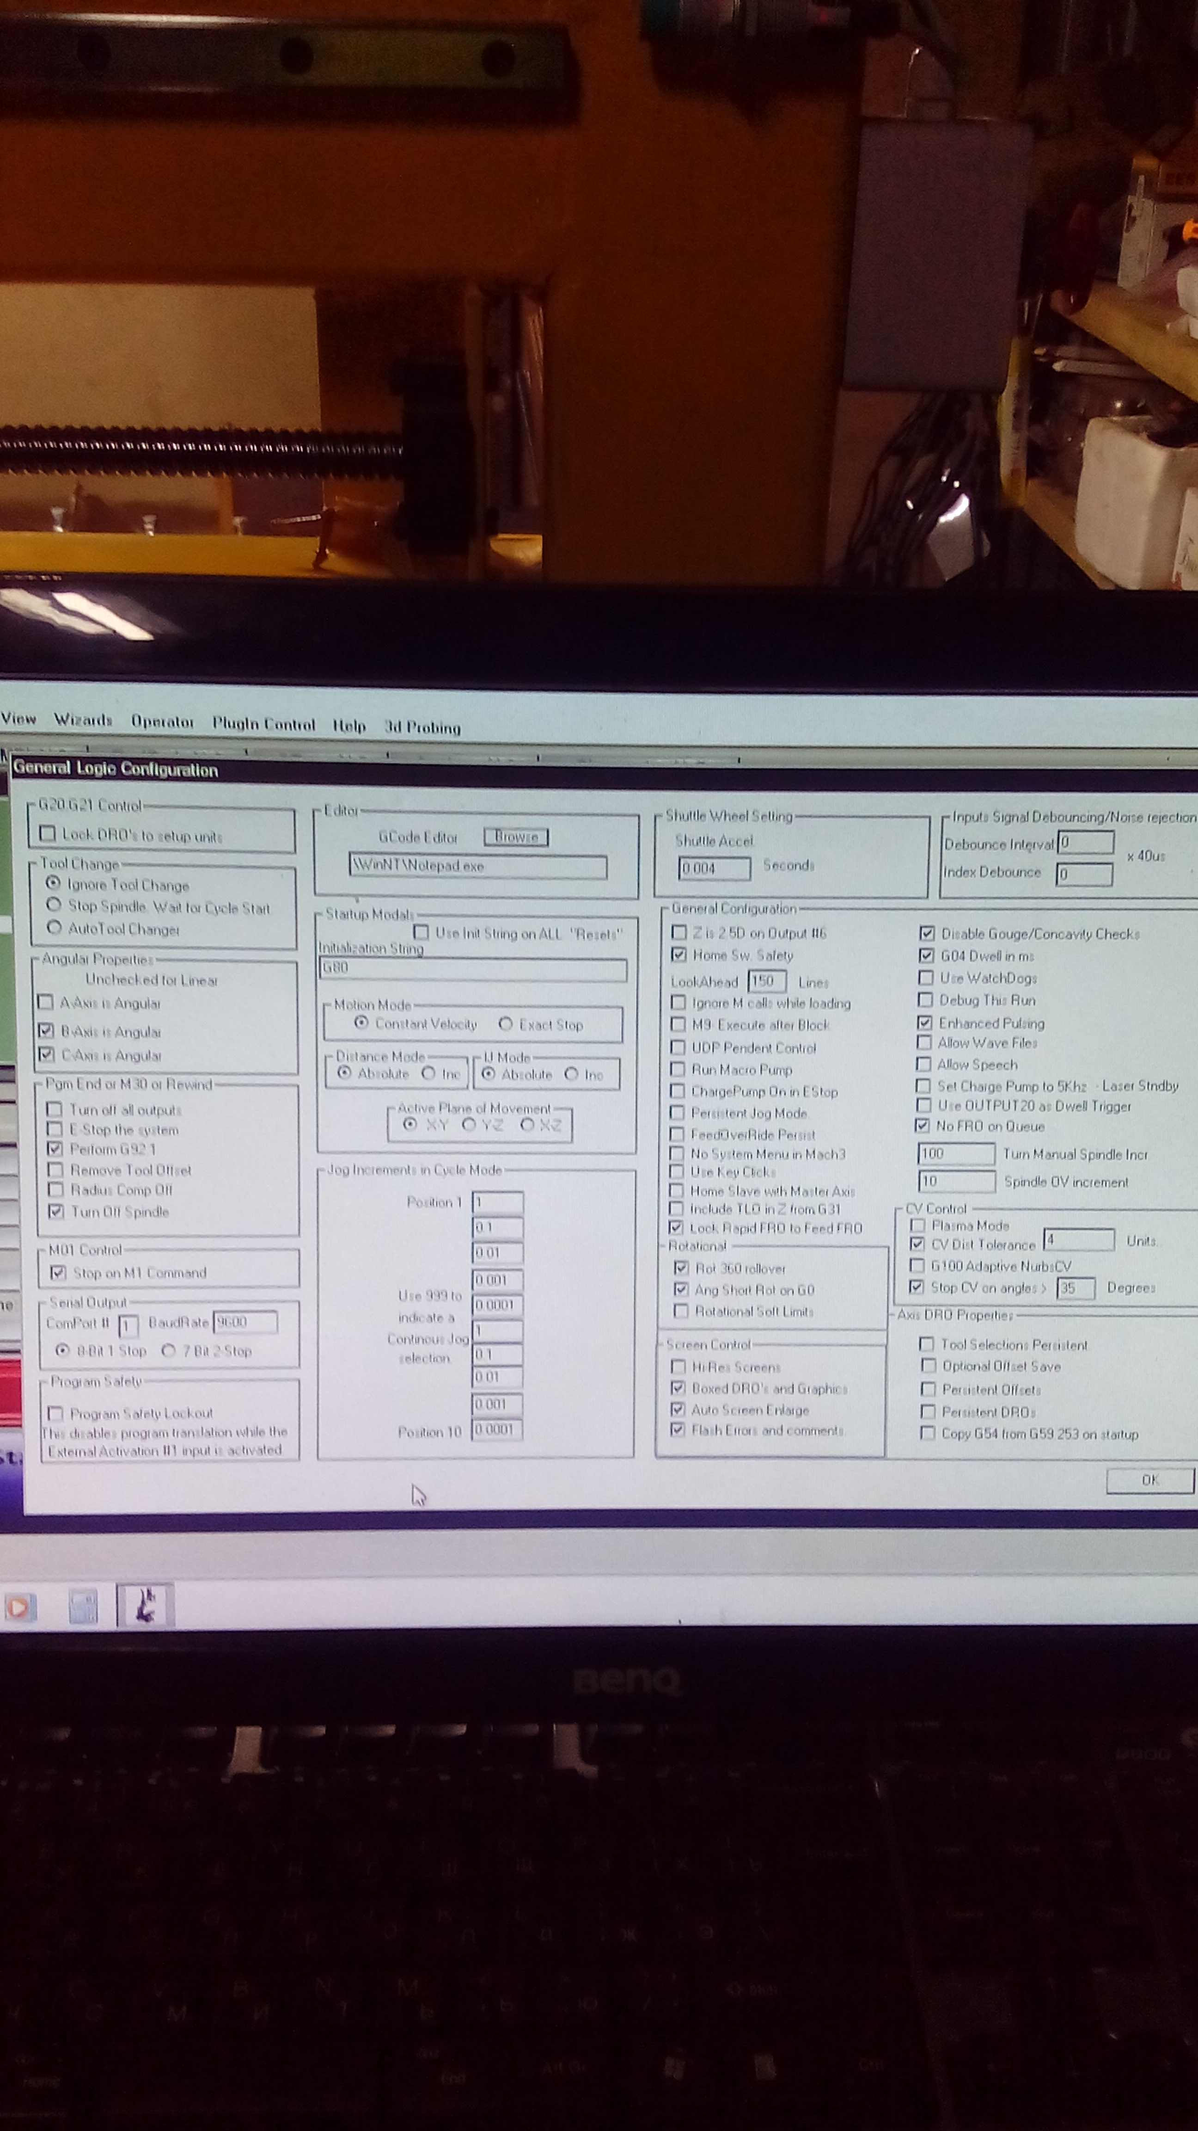This screenshot has width=1198, height=2131.
Task: Open the Wizards menu
Action: coord(83,720)
